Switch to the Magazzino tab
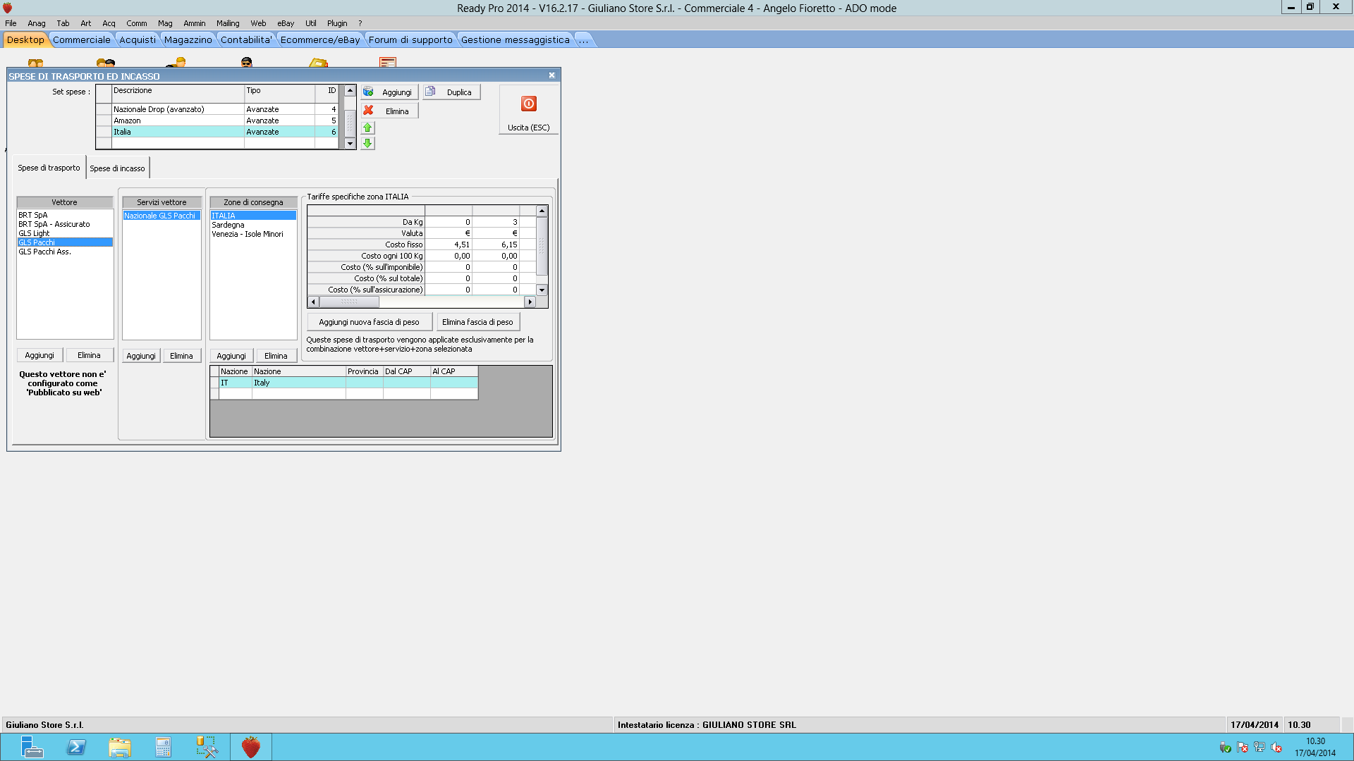Viewport: 1354px width, 761px height. pos(188,40)
